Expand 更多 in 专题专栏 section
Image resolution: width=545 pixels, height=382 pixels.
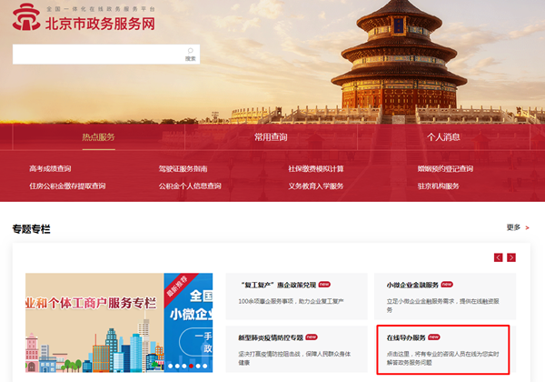(518, 227)
